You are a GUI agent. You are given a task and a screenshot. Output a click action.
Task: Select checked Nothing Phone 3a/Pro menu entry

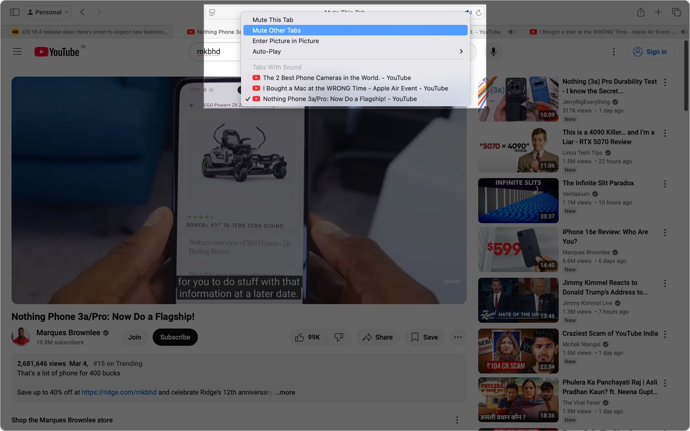355,99
